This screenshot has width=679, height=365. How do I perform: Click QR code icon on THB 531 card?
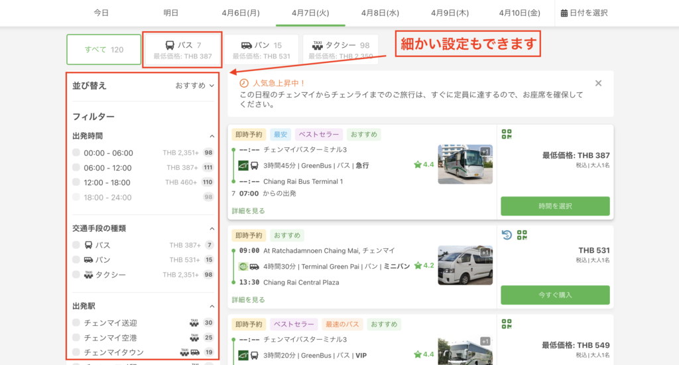(x=522, y=235)
